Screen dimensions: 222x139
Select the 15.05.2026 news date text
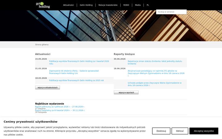point(41,59)
